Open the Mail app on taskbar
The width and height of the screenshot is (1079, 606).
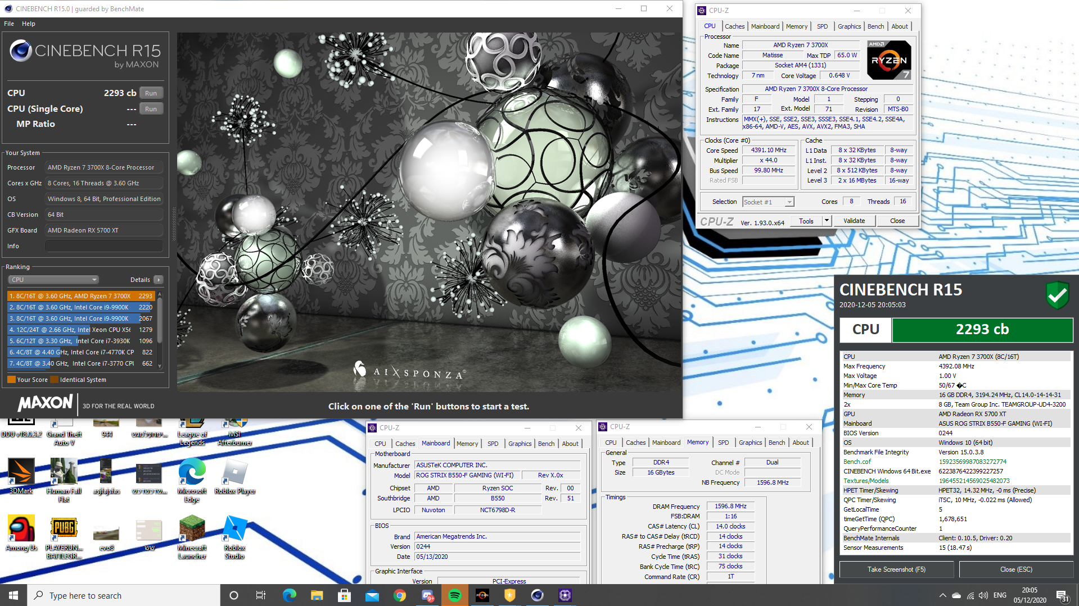[372, 595]
